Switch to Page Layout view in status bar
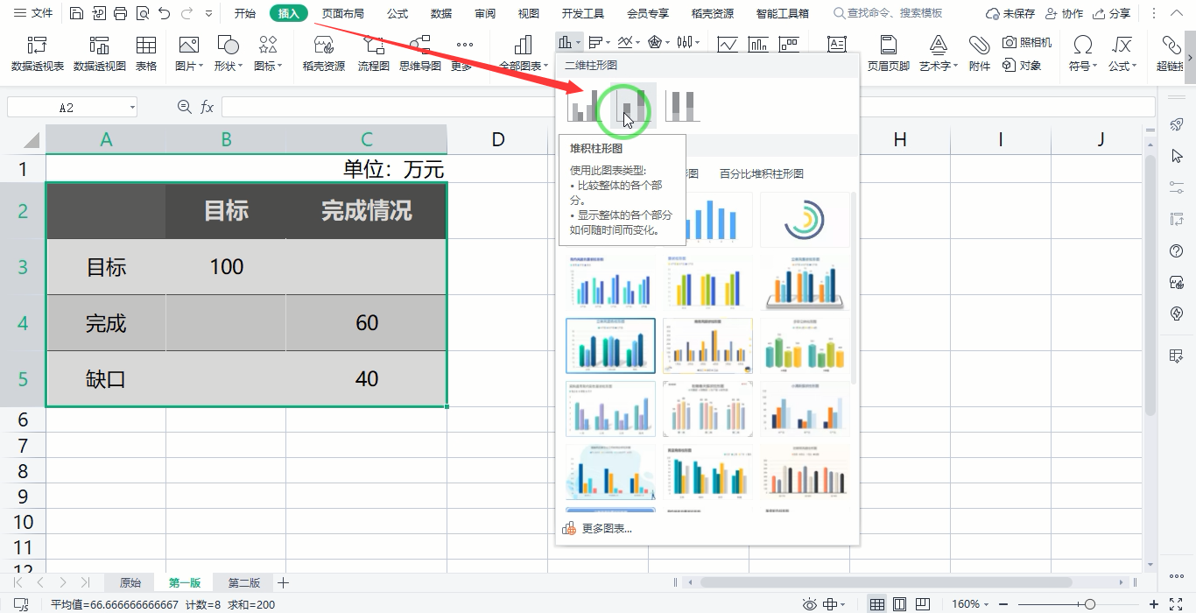The width and height of the screenshot is (1196, 613). point(899,604)
